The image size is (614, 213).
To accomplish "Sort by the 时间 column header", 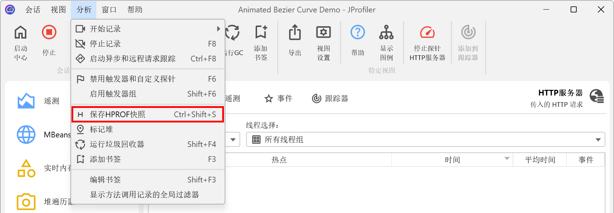I will 452,160.
